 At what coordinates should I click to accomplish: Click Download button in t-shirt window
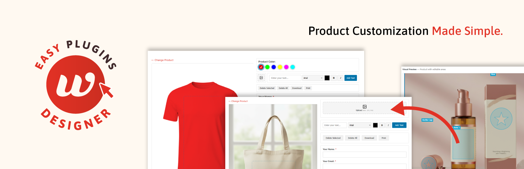[x=297, y=88]
